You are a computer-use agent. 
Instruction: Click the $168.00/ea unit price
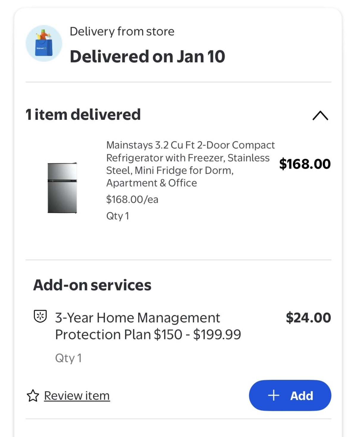coord(132,199)
